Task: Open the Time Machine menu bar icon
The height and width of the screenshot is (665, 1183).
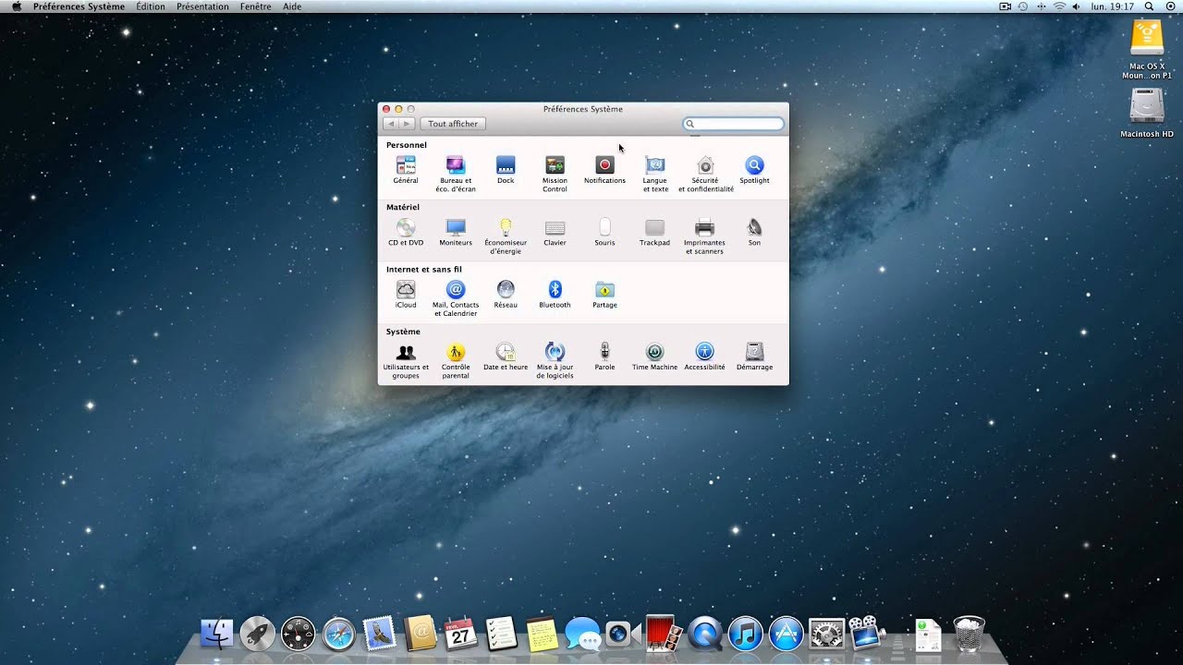Action: pyautogui.click(x=1023, y=6)
